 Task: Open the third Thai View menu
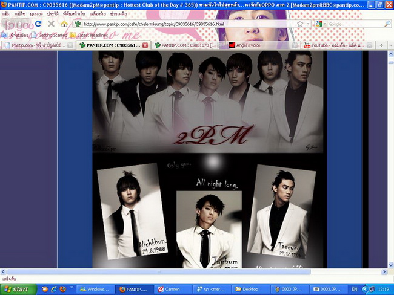point(36,14)
